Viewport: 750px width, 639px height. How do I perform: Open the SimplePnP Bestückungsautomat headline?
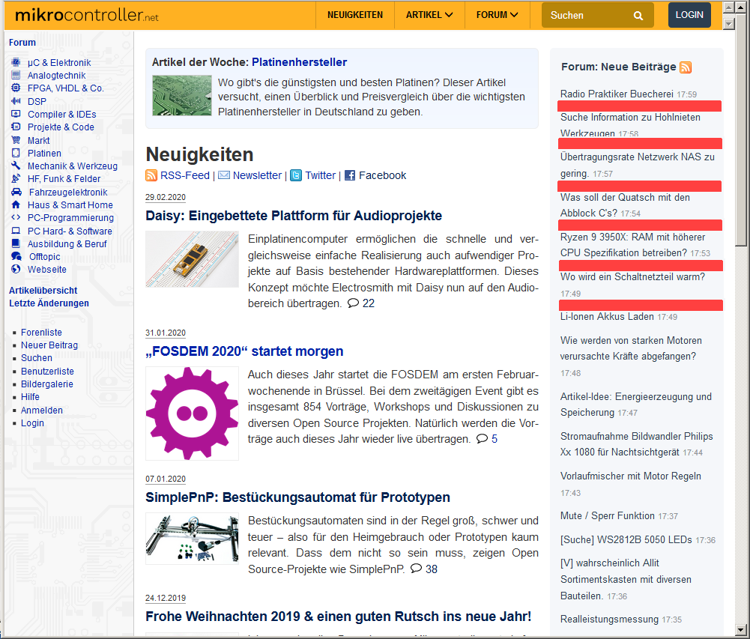(297, 497)
